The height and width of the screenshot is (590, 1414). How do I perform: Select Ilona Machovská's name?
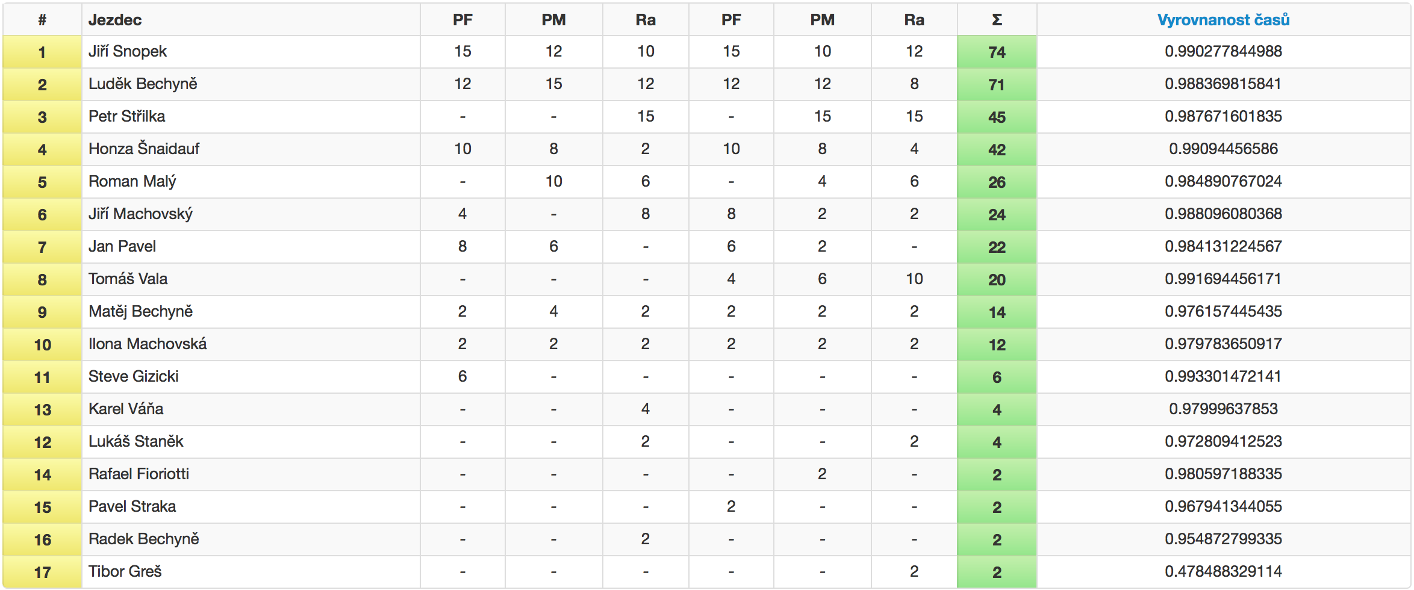(148, 344)
